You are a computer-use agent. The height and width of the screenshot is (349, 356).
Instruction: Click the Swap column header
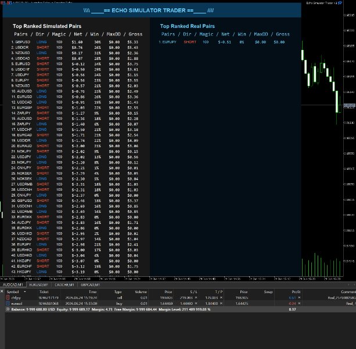[268, 291]
